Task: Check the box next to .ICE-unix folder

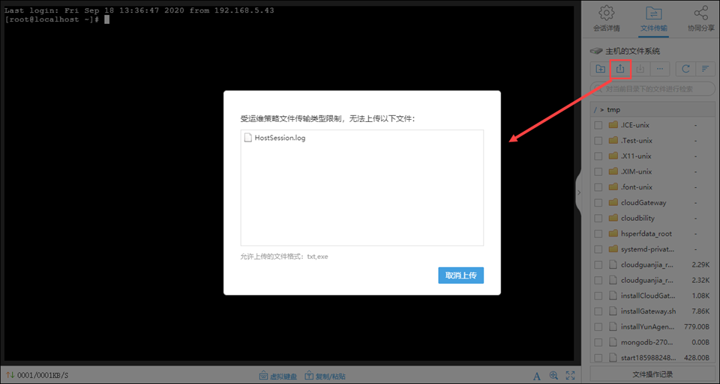Action: (598, 125)
